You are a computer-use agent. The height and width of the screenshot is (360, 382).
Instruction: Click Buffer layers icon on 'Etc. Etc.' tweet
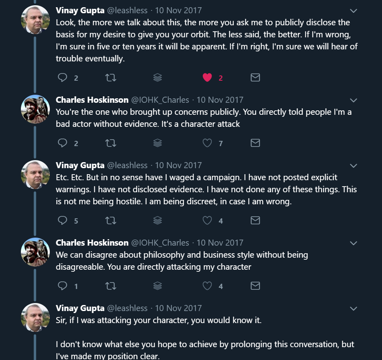pos(157,220)
